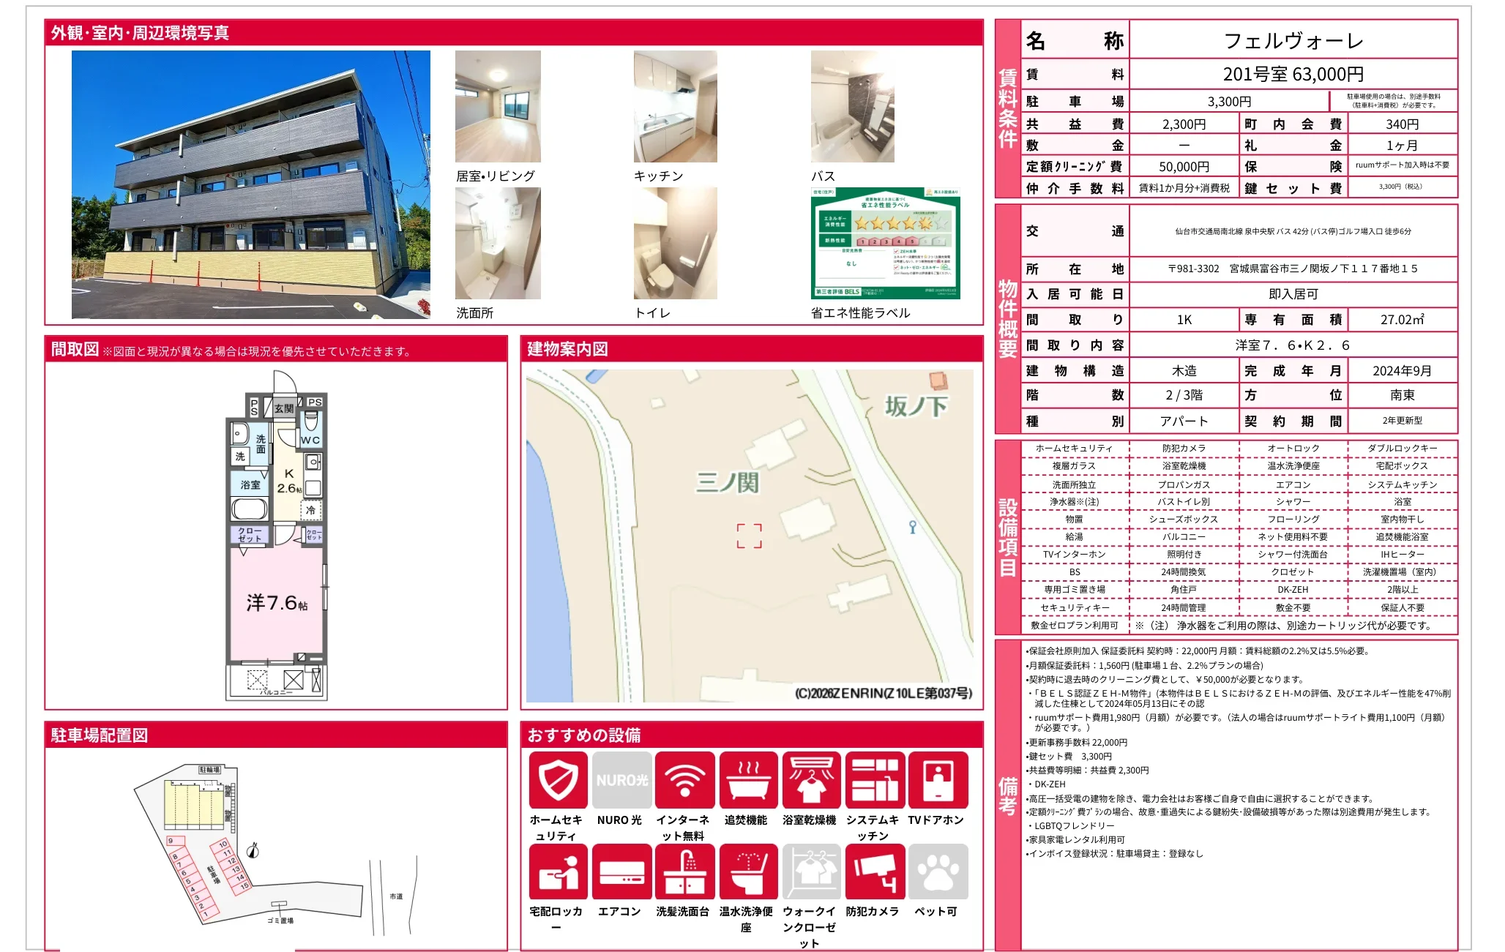The width and height of the screenshot is (1505, 952).
Task: Click the rent value 201号室 63,000円
Action: (x=1293, y=74)
